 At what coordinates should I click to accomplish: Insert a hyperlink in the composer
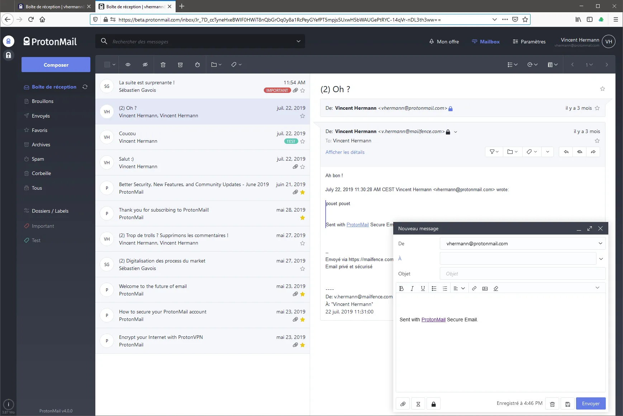click(474, 288)
